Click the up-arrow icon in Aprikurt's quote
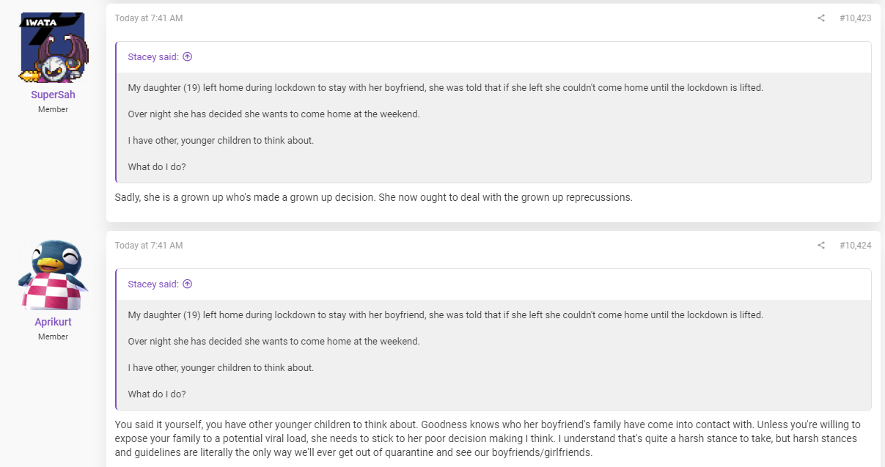885x467 pixels. 188,284
